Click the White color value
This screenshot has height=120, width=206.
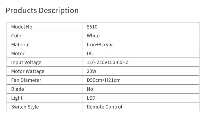point(93,36)
